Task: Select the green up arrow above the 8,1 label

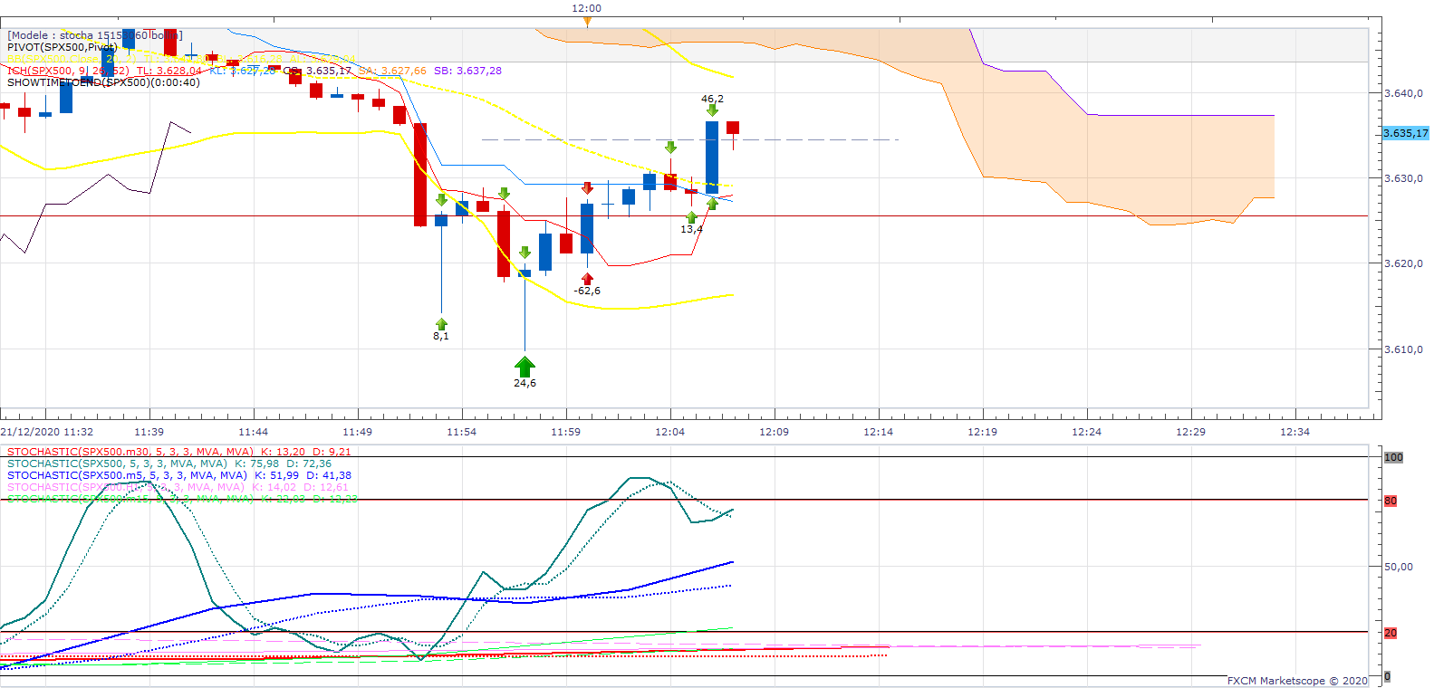Action: coord(441,323)
